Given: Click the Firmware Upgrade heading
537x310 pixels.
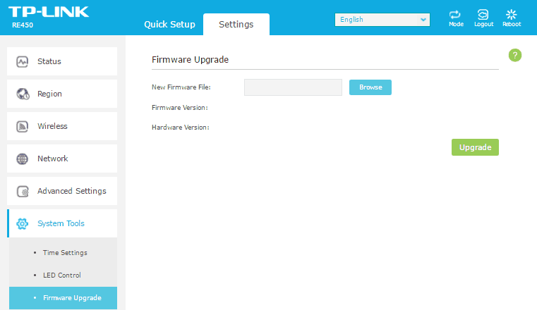Looking at the screenshot, I should [190, 59].
